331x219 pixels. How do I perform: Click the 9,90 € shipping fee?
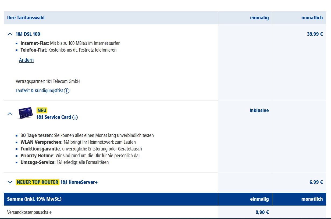[x=262, y=212]
